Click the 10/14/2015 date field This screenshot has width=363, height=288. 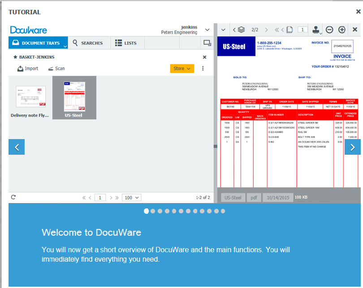click(278, 198)
